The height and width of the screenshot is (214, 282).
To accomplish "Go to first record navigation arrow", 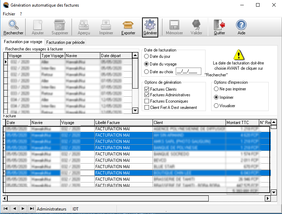I will point(6,209).
